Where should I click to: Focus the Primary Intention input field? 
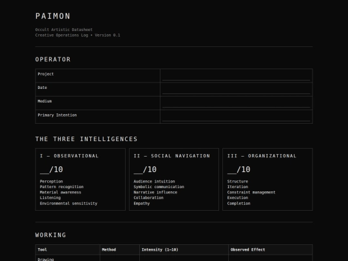click(x=236, y=117)
